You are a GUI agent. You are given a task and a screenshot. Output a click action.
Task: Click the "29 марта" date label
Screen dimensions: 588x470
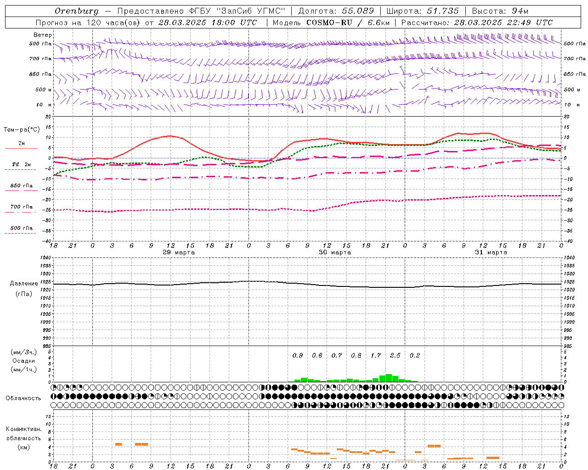point(179,252)
